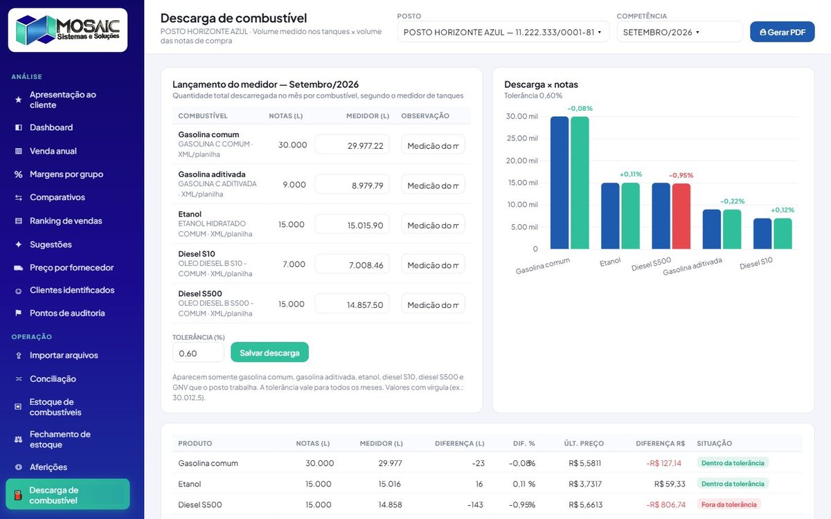Click the arrows icon for Comparativos

tap(19, 197)
